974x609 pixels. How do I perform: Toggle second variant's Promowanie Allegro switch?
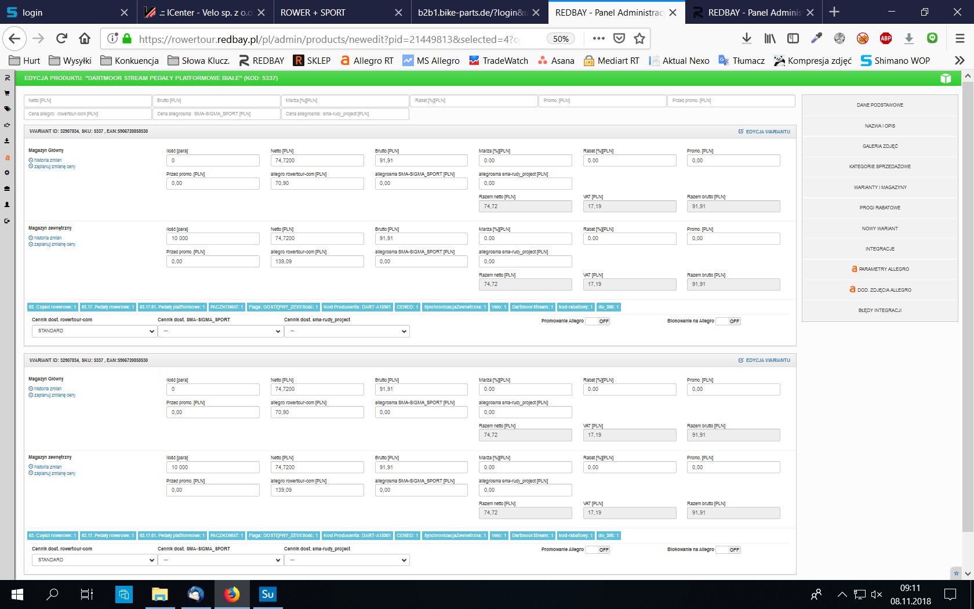tap(597, 550)
